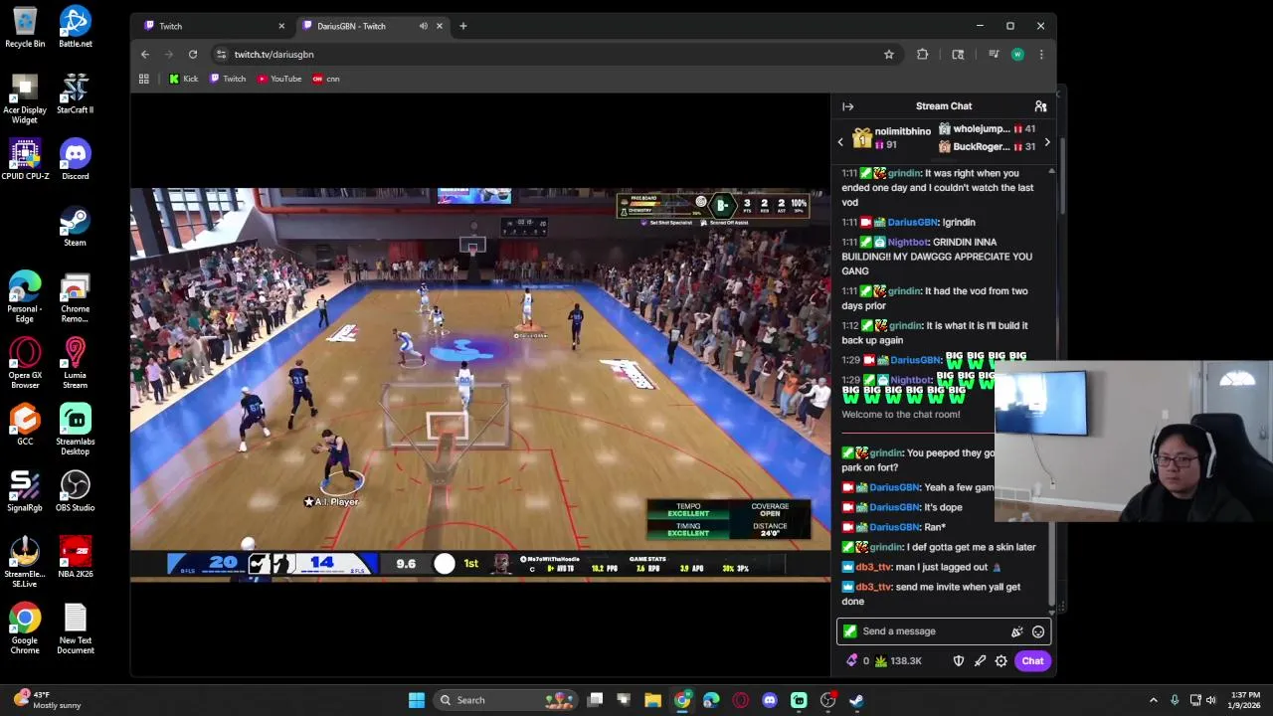Open OBS Studio desktop shortcut

tap(75, 491)
